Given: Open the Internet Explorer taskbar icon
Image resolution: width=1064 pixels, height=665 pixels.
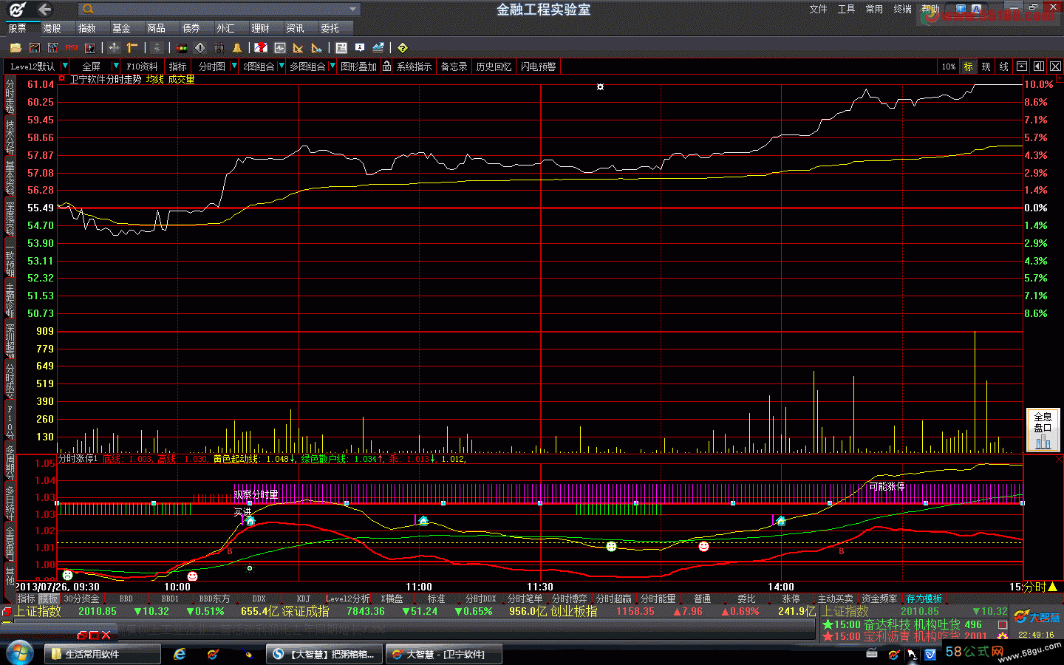Looking at the screenshot, I should (180, 654).
